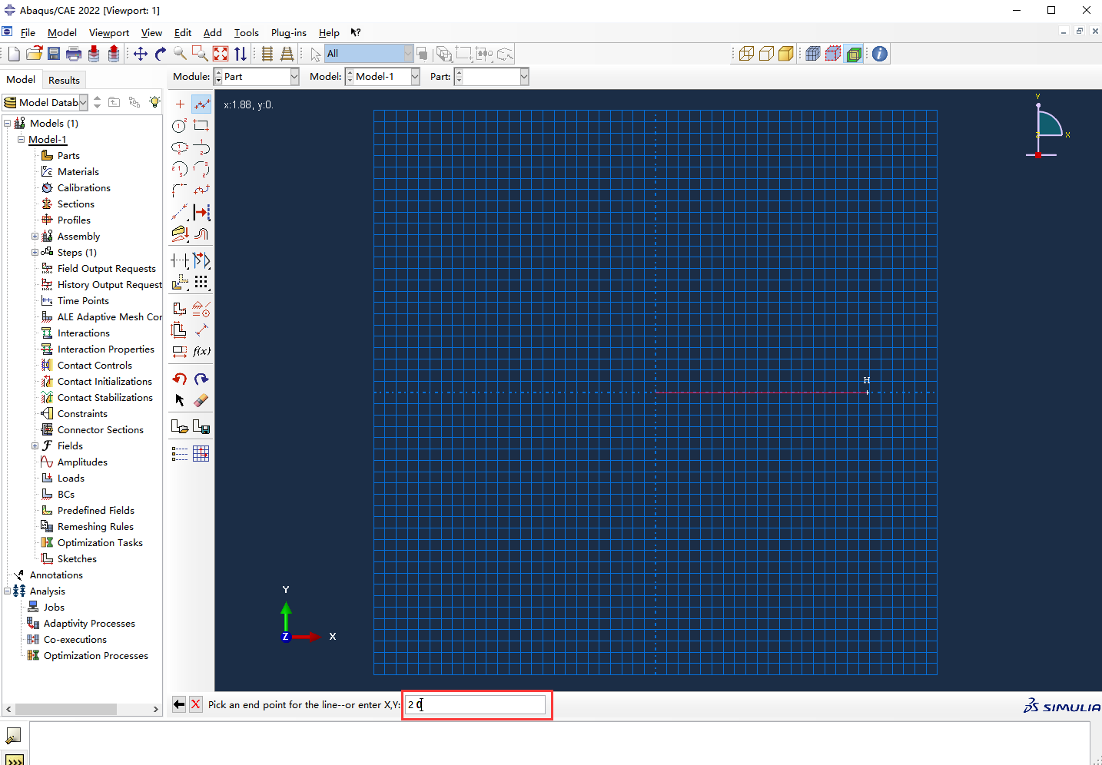
Task: Open the Plug-ins menu
Action: pyautogui.click(x=288, y=33)
